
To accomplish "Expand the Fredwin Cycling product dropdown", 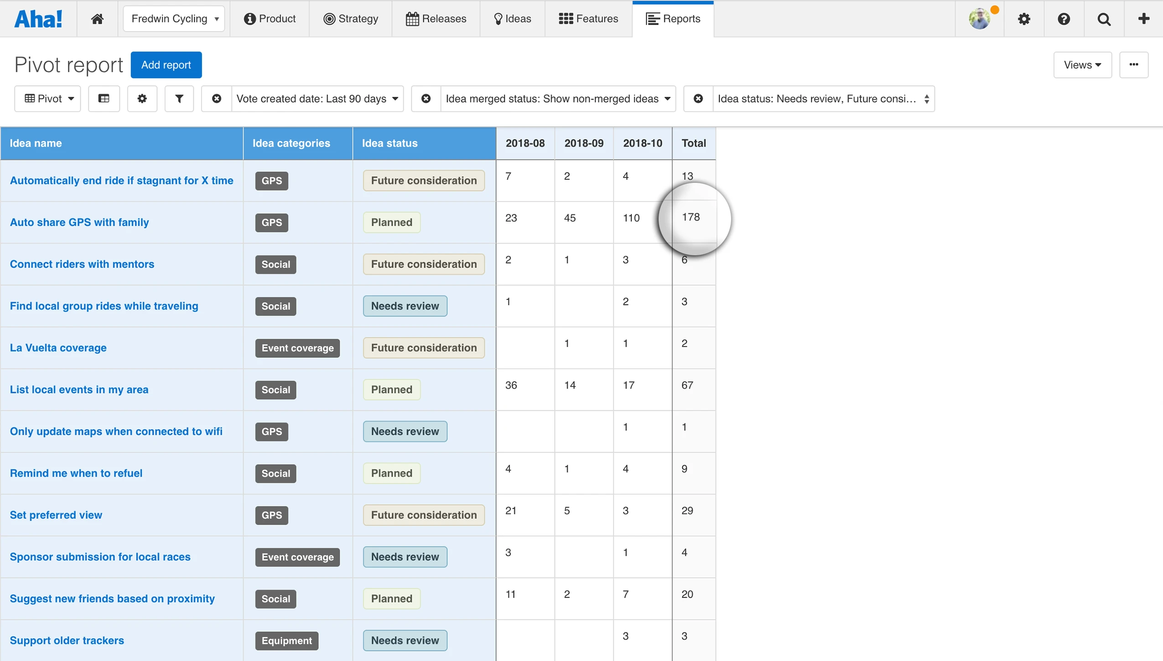I will pyautogui.click(x=174, y=19).
